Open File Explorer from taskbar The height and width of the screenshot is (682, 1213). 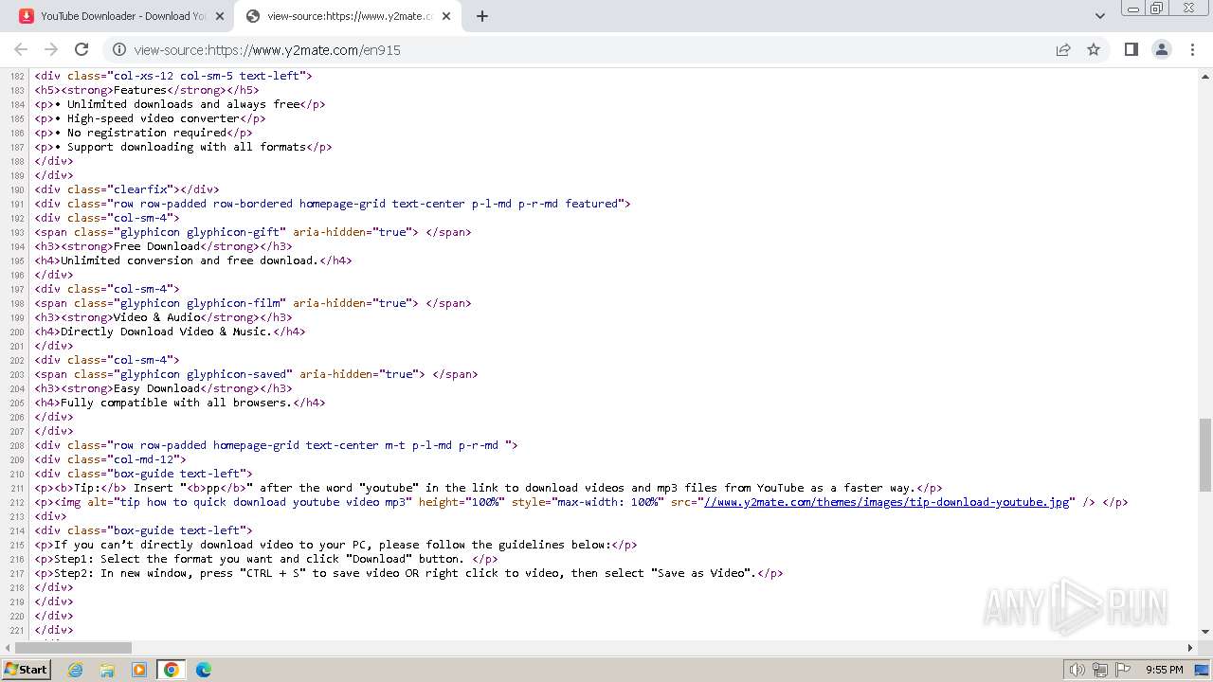pos(107,670)
